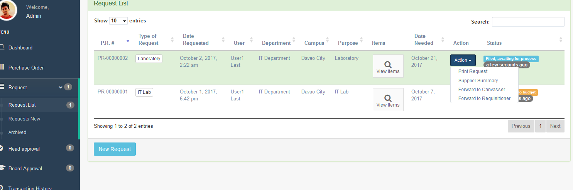Select Supplier Summary menu entry

tap(478, 81)
